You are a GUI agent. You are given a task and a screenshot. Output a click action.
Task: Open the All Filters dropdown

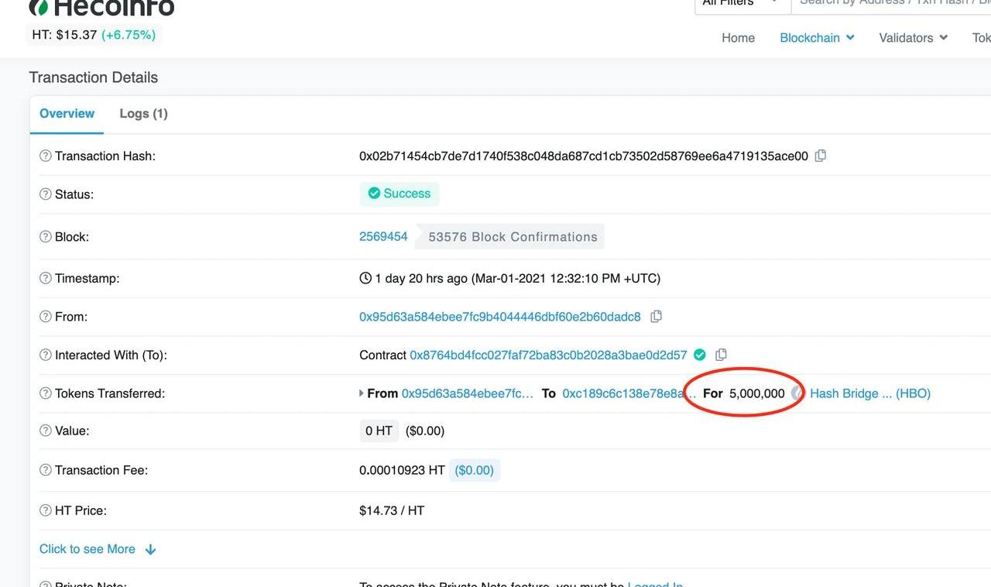point(741,4)
